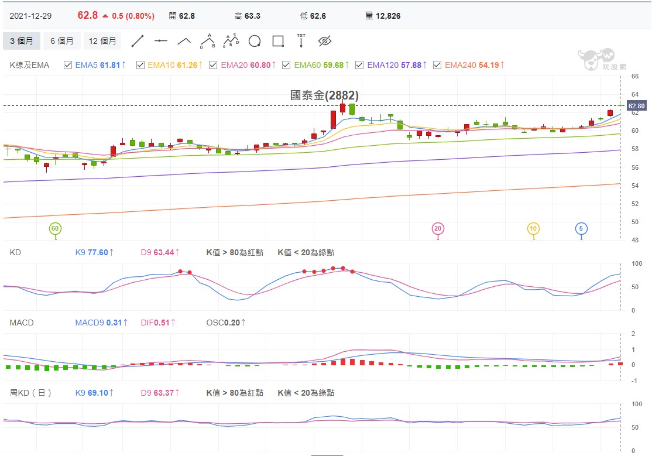Click the 62.80 price tag on axis
Screen dimensions: 652x456
637,106
